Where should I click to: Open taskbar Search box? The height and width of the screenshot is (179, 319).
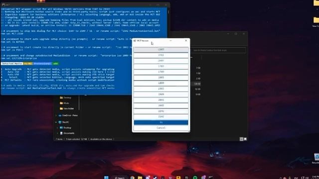[120, 178]
